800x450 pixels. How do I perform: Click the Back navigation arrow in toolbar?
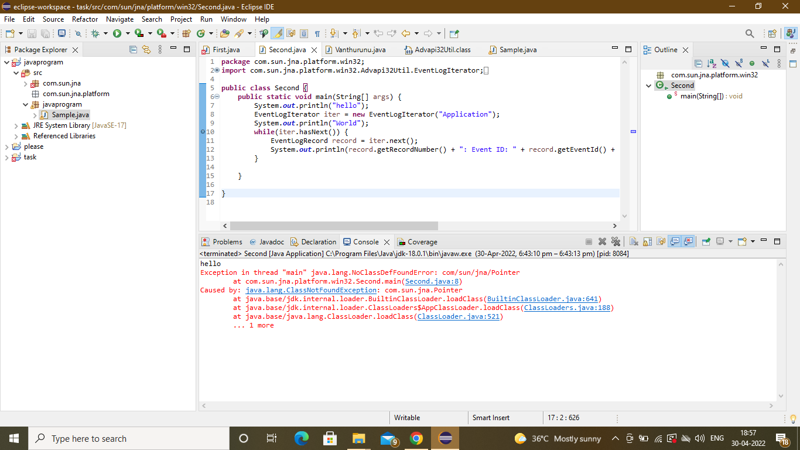405,34
